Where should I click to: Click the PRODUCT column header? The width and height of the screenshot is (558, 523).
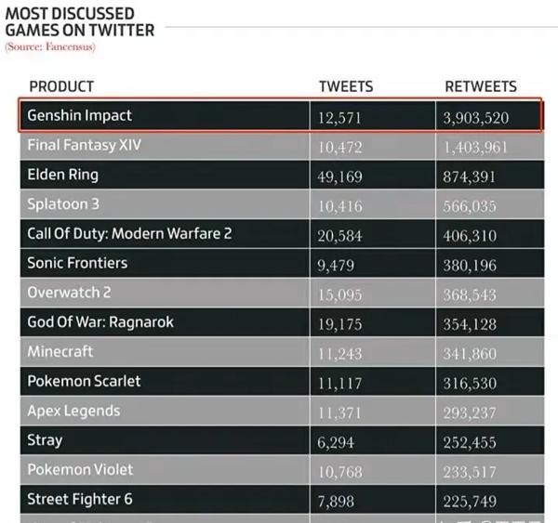click(x=61, y=86)
